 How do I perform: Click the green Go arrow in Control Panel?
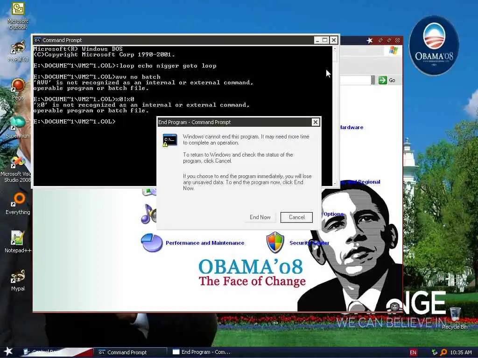[383, 80]
